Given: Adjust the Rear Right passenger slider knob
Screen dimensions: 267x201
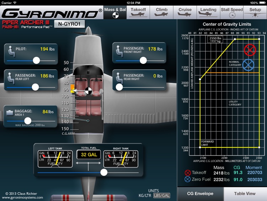Looking at the screenshot, I should click(119, 87).
